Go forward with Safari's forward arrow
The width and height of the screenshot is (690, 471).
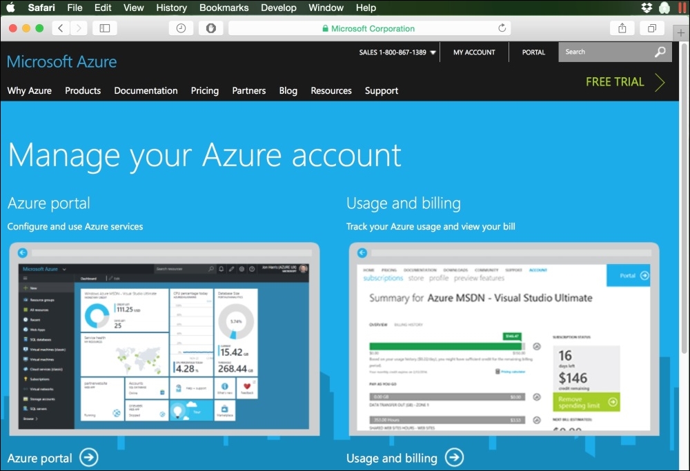pos(79,28)
